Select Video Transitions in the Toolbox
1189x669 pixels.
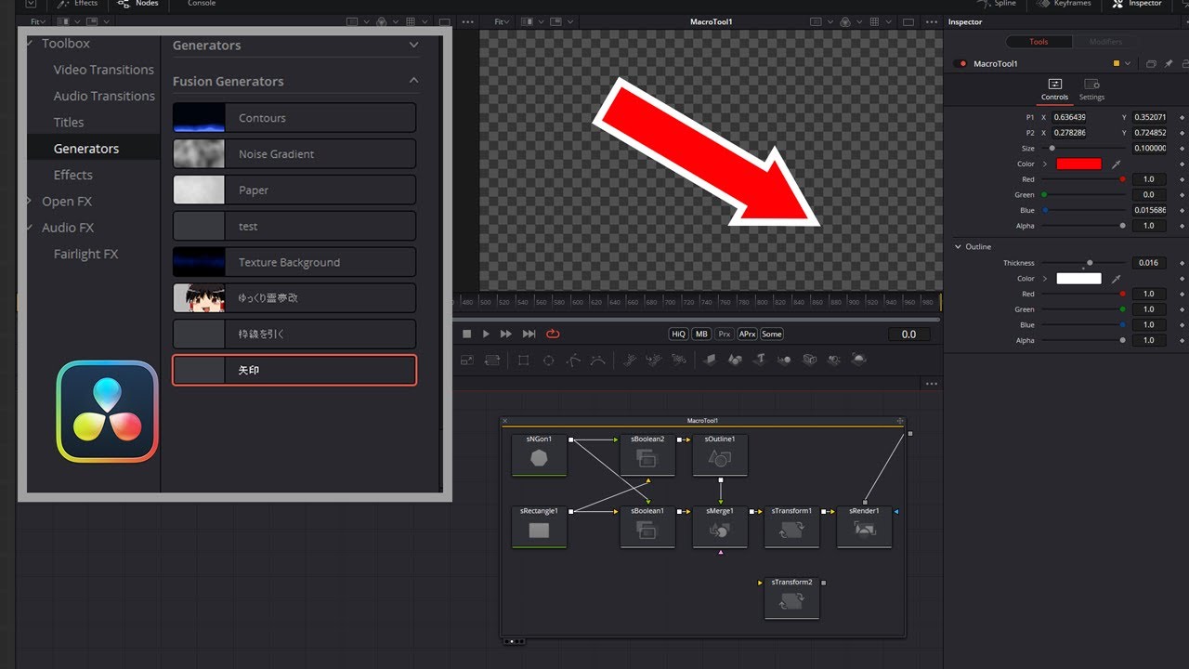pos(103,70)
